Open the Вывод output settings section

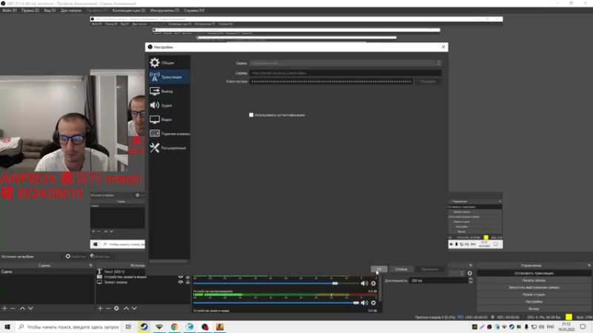(x=169, y=91)
